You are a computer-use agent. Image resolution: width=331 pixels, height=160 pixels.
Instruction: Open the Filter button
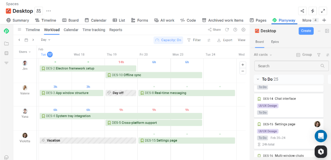click(x=194, y=40)
